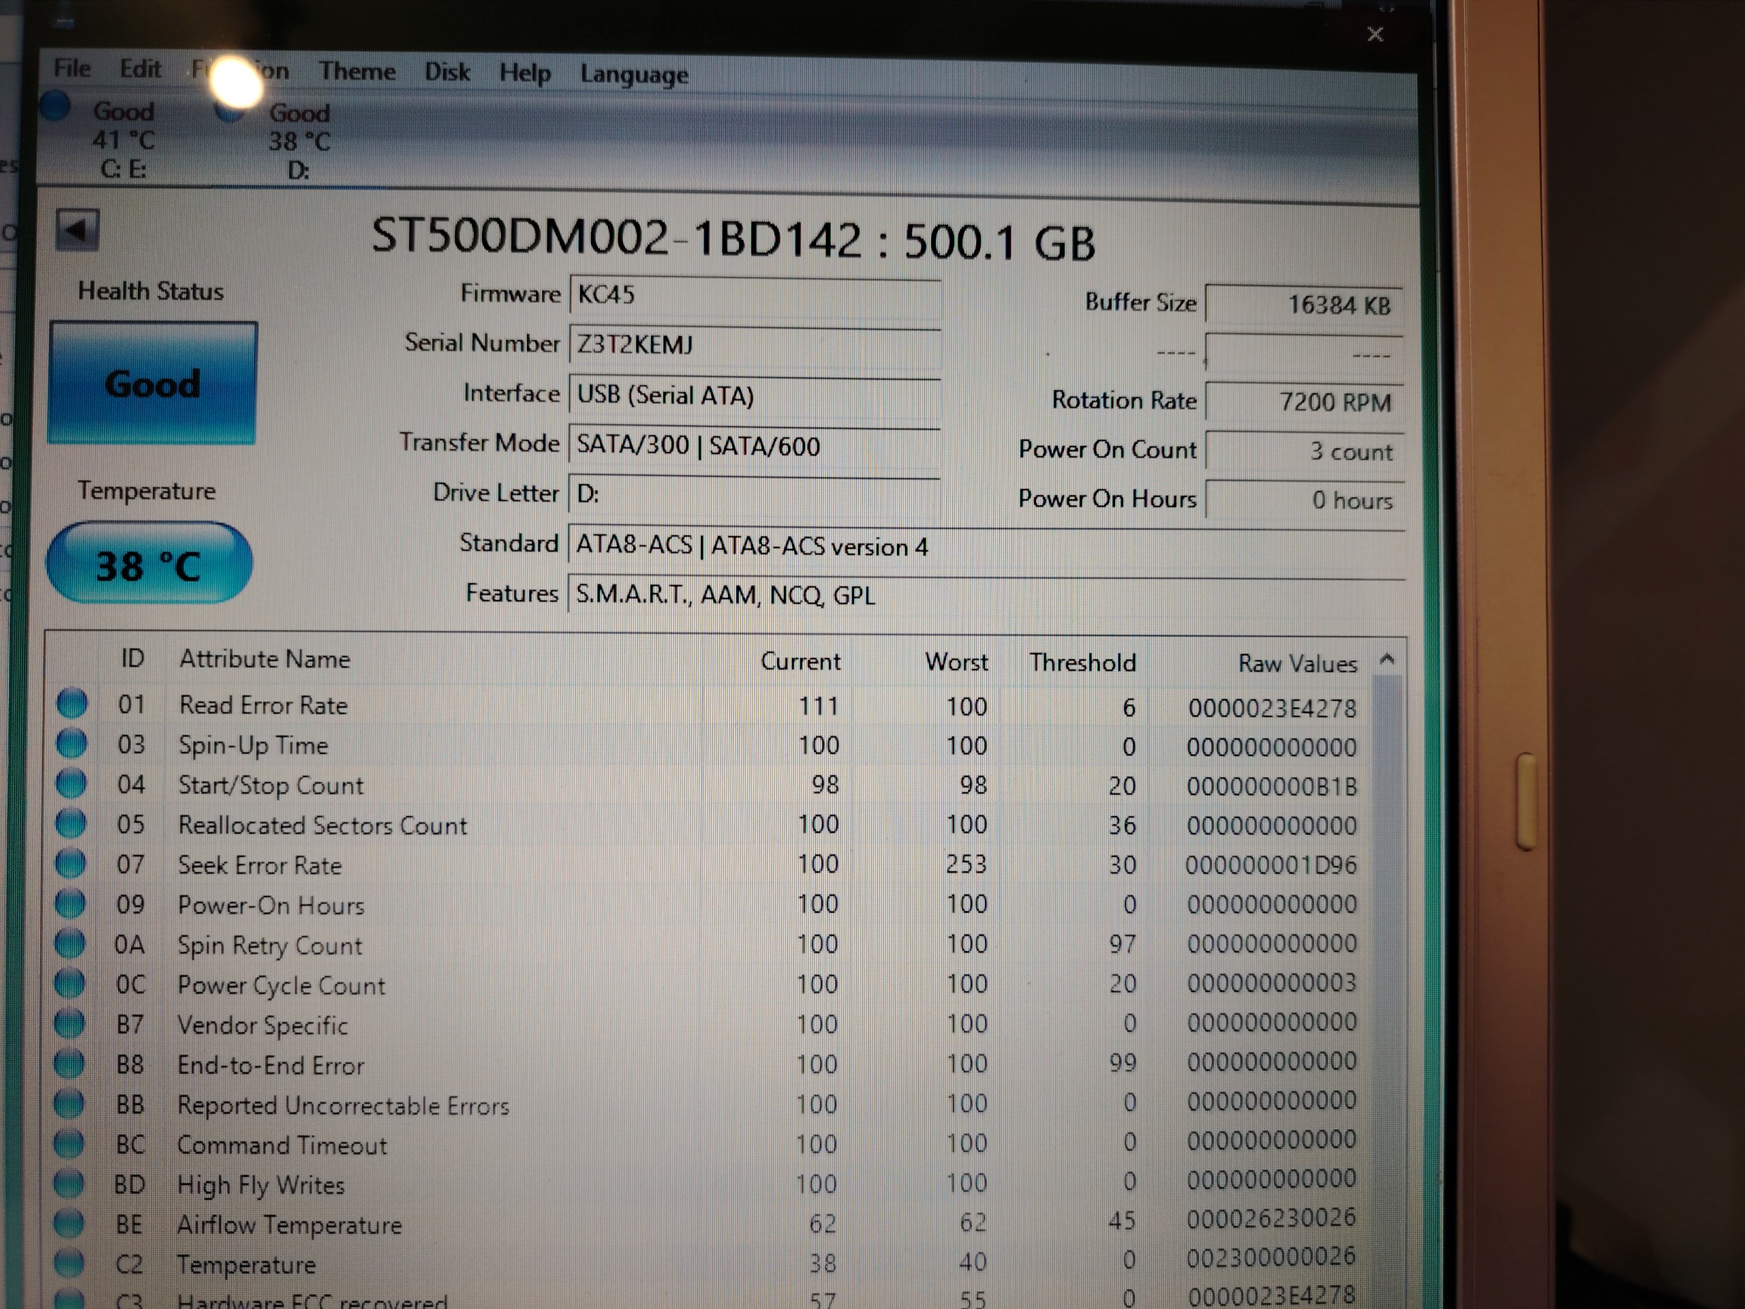
Task: Open the Help menu
Action: pos(525,74)
